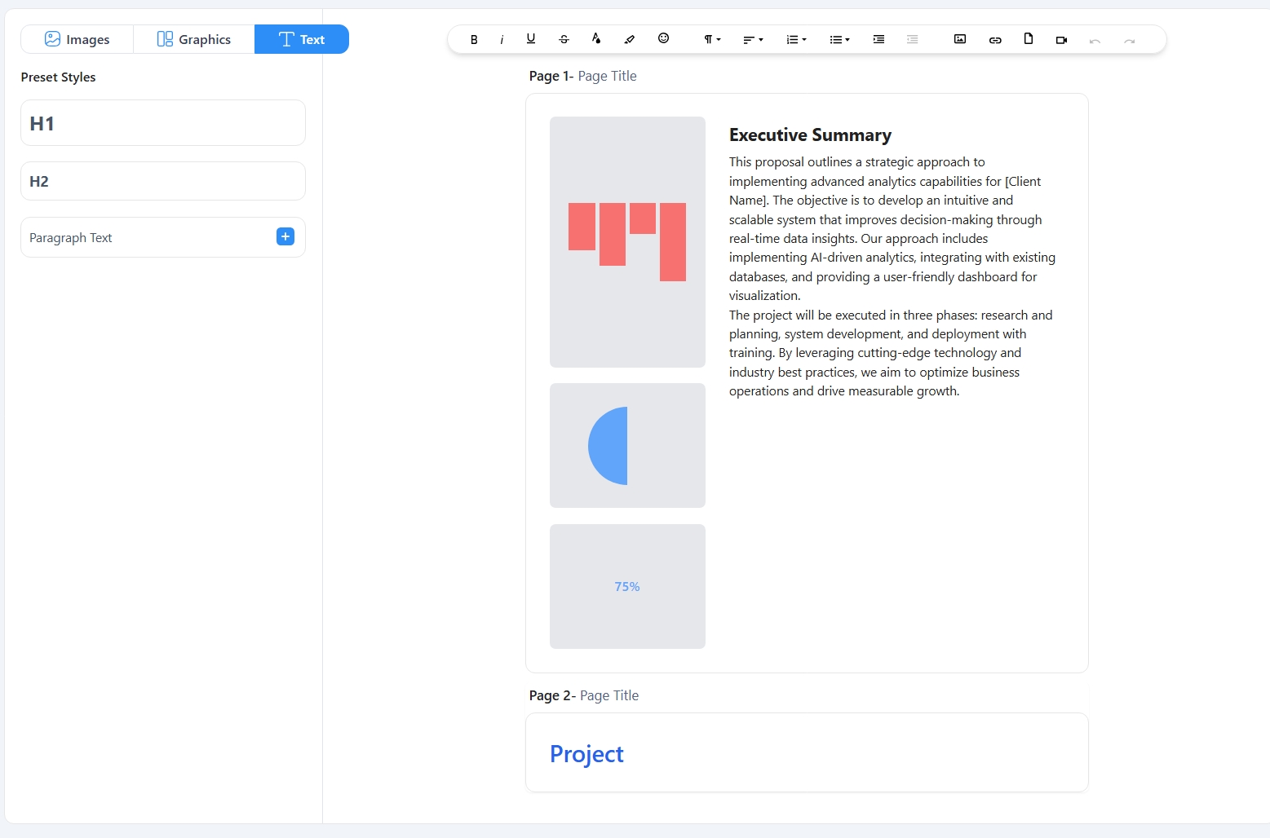Toggle underline formatting
The width and height of the screenshot is (1270, 838).
[531, 39]
